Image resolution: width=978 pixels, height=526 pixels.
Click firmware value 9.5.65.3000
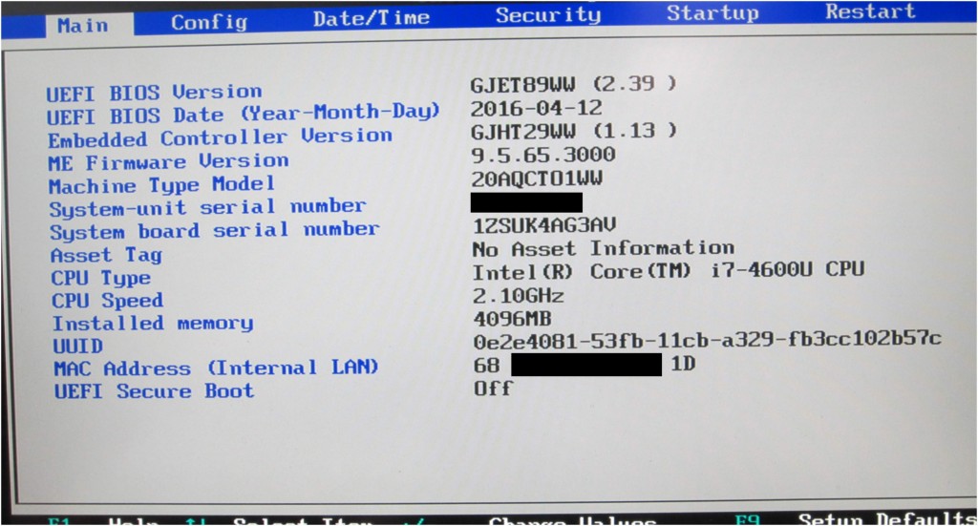click(x=543, y=155)
